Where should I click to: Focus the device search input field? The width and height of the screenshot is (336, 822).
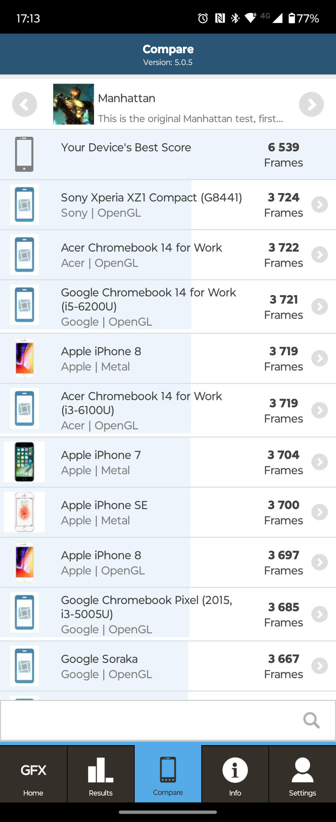[150, 720]
